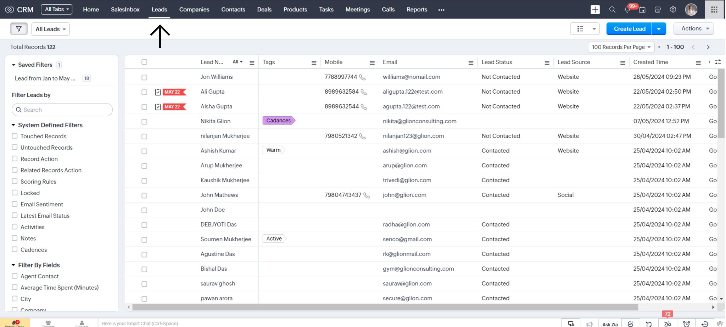Type in the Filter Leads search box
This screenshot has height=327, width=726.
62,110
